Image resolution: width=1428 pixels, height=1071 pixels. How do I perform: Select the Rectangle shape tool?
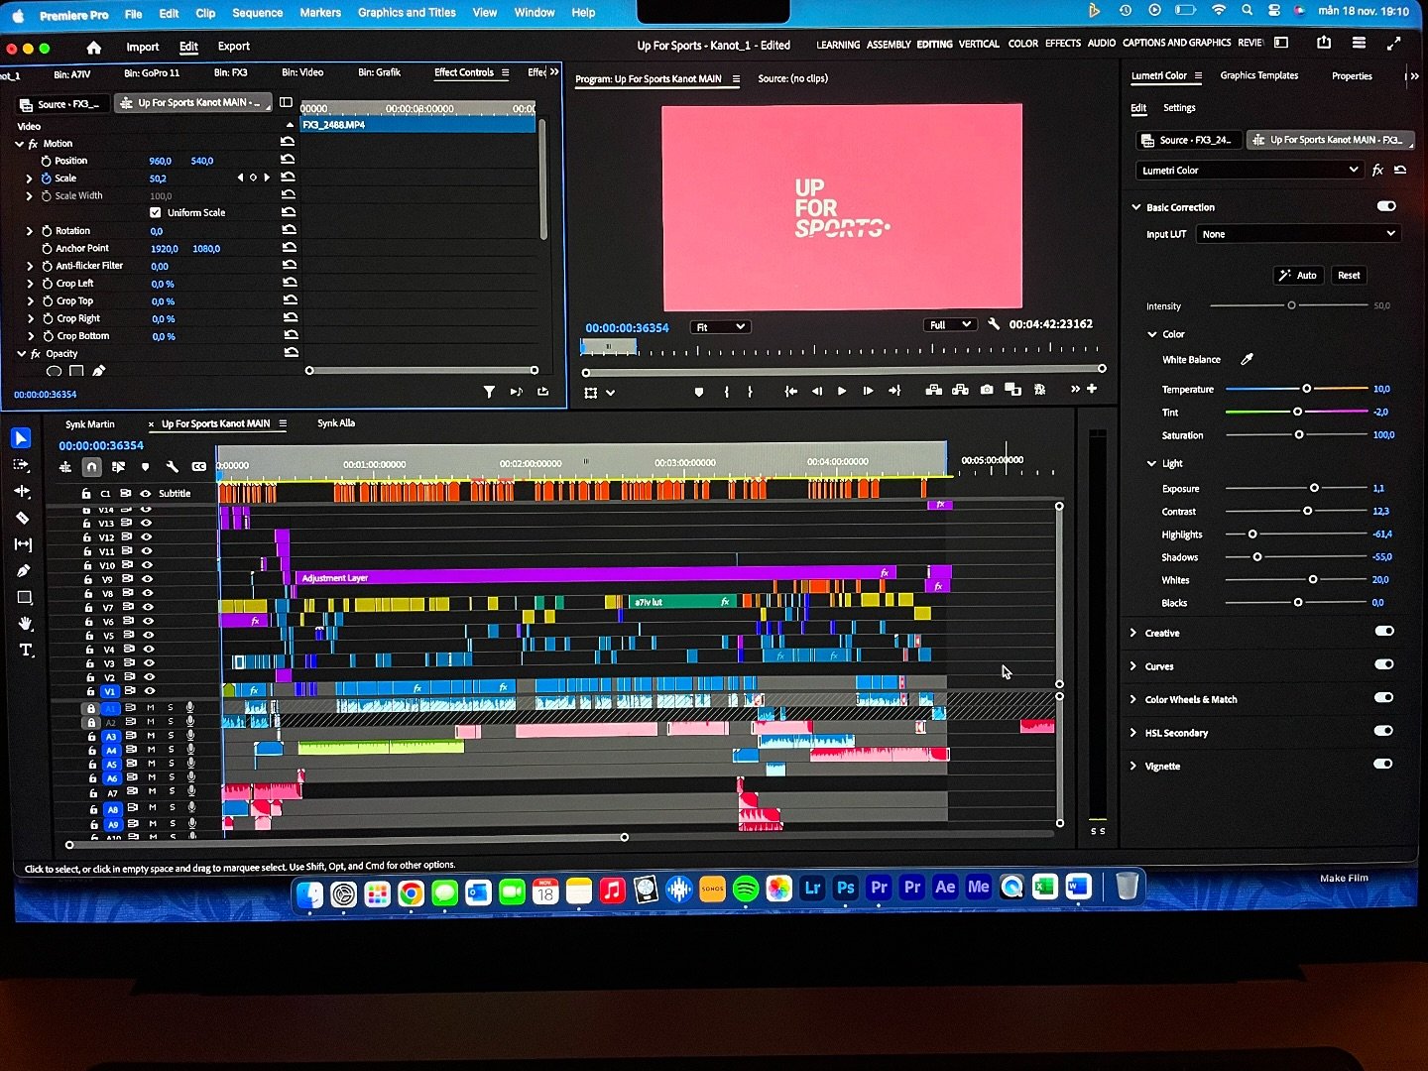click(25, 597)
